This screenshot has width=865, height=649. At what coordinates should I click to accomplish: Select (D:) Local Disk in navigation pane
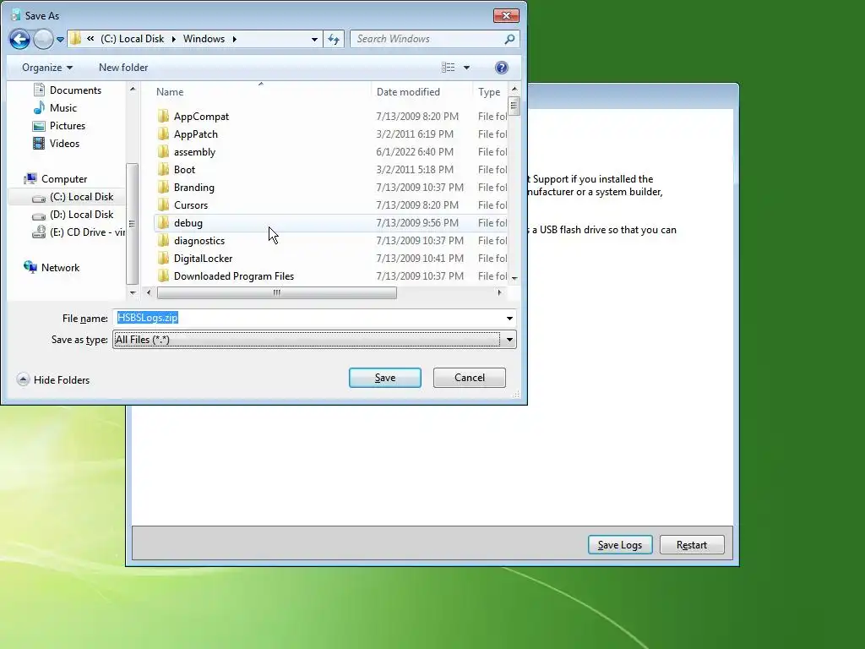81,214
